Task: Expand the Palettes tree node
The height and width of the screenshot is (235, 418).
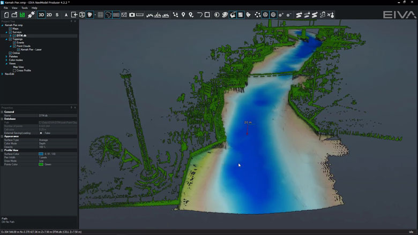Action: point(6,56)
